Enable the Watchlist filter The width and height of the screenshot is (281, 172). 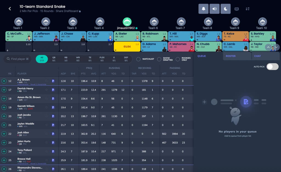click(138, 59)
